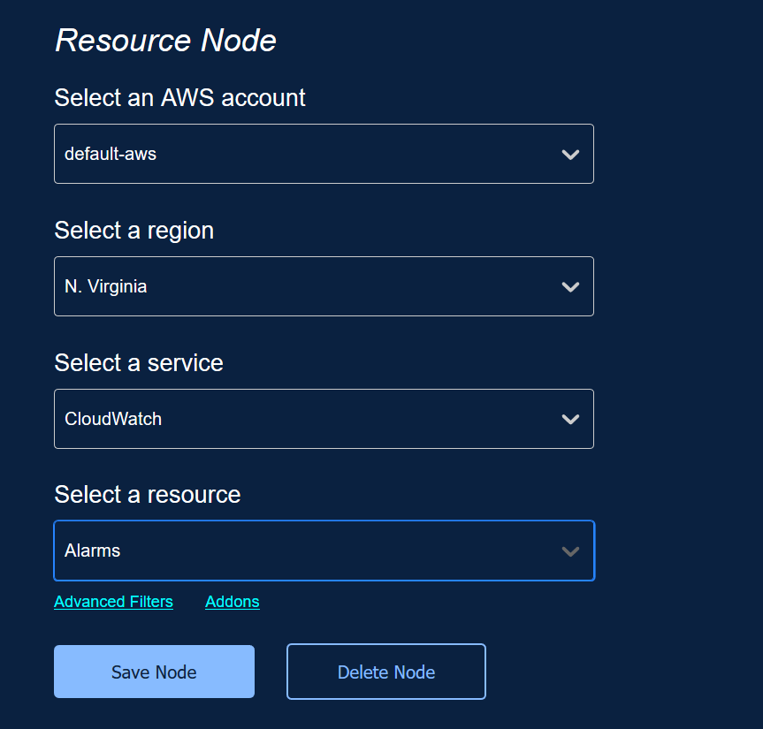Viewport: 763px width, 729px height.
Task: Open the Addons link
Action: point(233,602)
